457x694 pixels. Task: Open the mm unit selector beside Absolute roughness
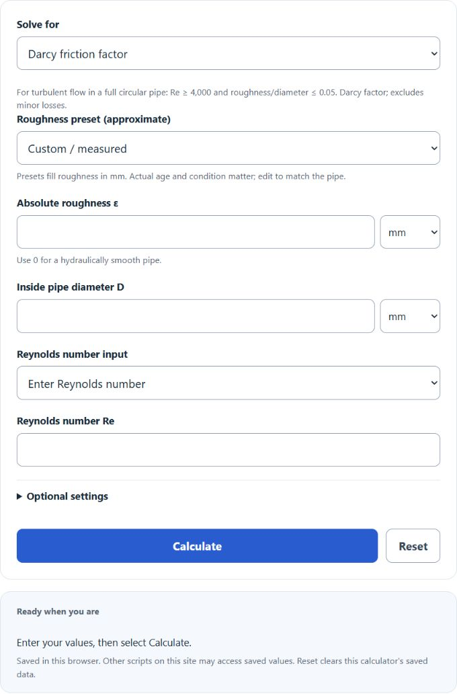(x=410, y=233)
